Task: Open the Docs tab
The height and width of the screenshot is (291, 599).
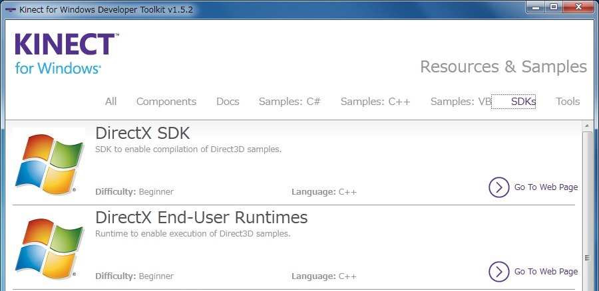Action: [228, 102]
